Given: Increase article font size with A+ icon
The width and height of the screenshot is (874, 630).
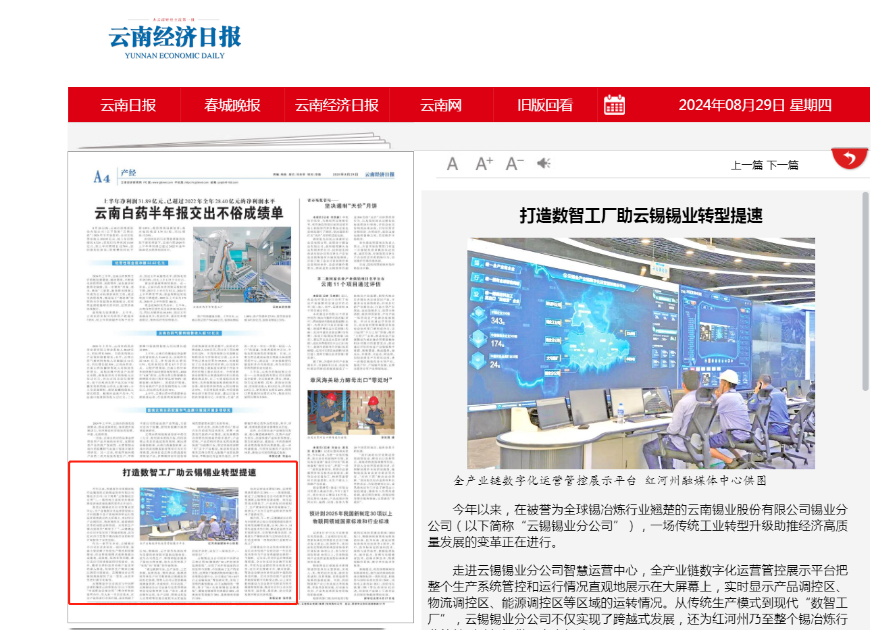Looking at the screenshot, I should 484,164.
